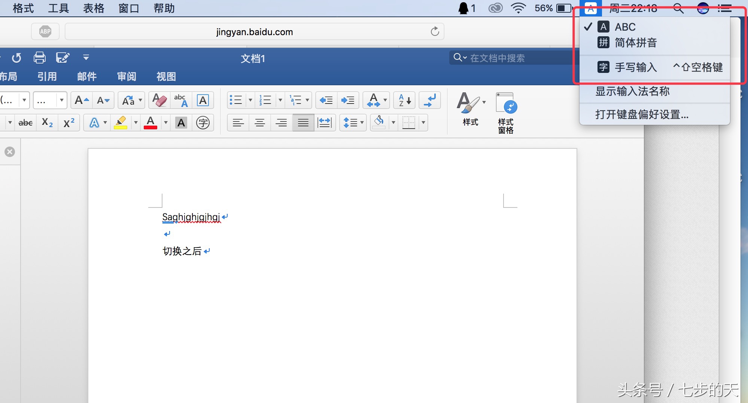The height and width of the screenshot is (403, 748).
Task: Expand the font color dropdown arrow
Action: tap(166, 123)
